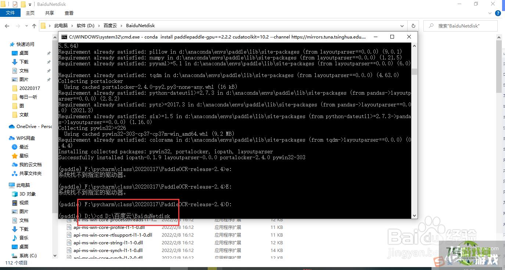Select file api-ms-win-core-rtlsupport-l1-1-0.dll
This screenshot has height=270, width=505.
click(x=113, y=235)
